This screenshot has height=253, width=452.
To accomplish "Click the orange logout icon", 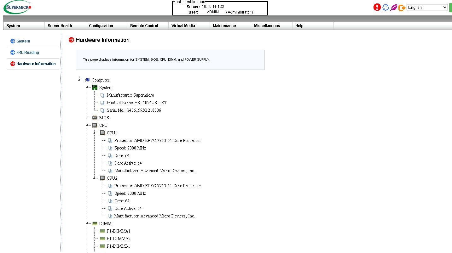I will (402, 8).
